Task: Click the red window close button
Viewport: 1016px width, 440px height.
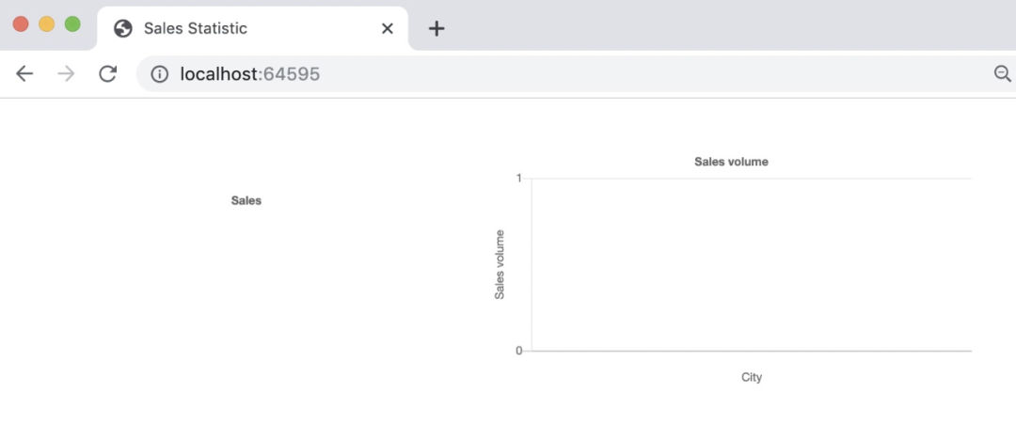Action: [x=21, y=24]
